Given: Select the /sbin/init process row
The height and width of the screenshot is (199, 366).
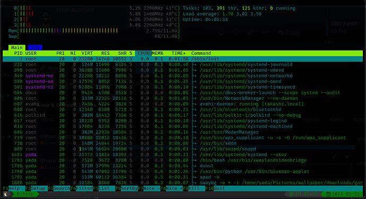Looking at the screenshot, I should coord(183,59).
